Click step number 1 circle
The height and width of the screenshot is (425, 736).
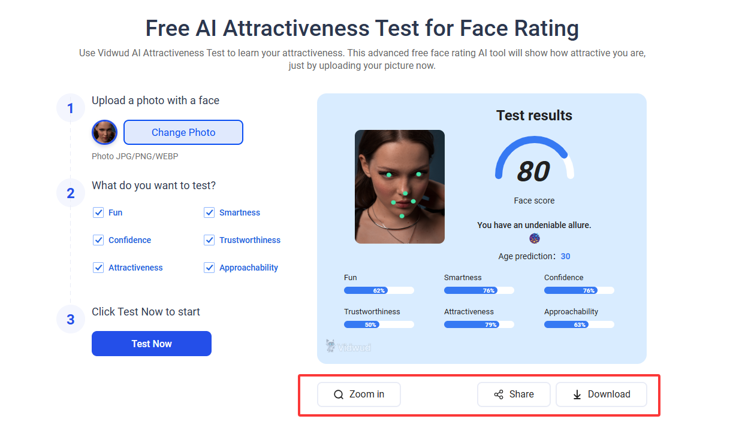(71, 108)
